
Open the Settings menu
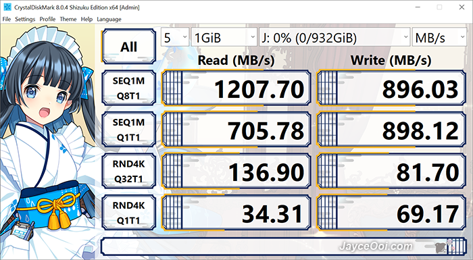tap(25, 19)
